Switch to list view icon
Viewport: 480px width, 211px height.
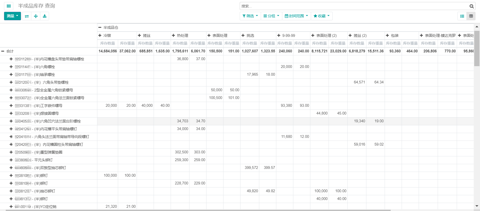(x=462, y=16)
